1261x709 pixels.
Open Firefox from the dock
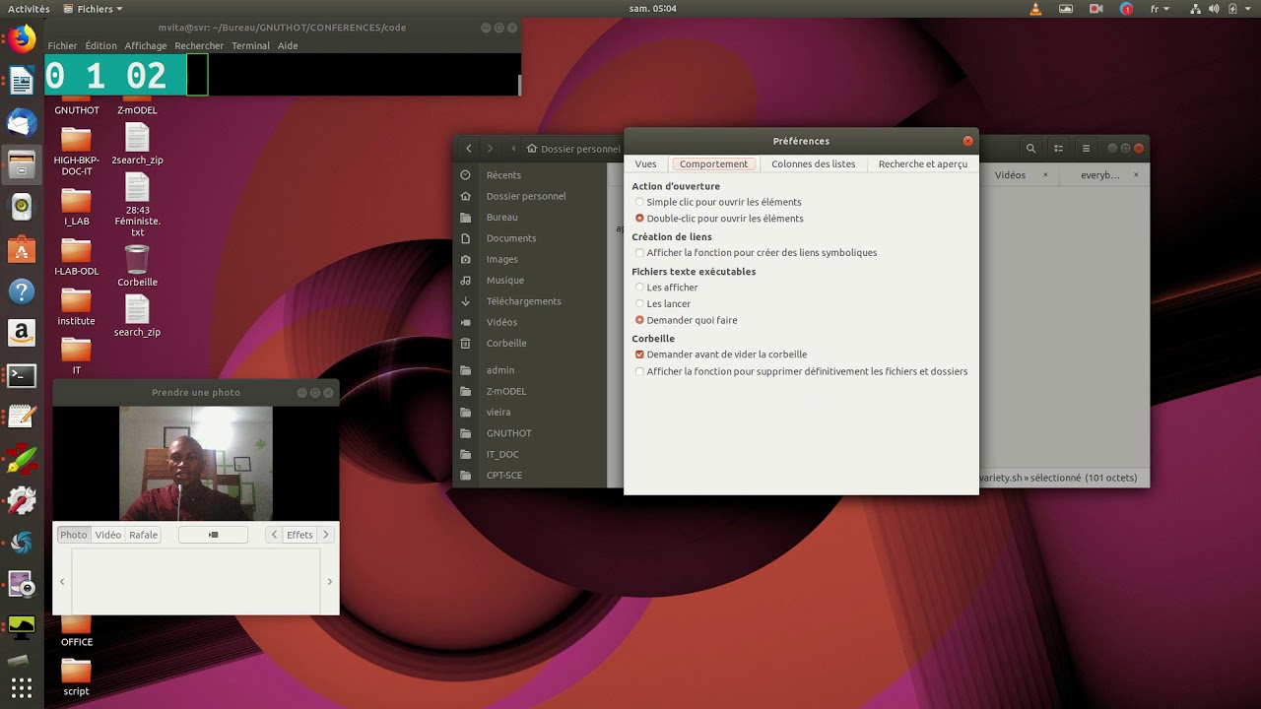22,39
